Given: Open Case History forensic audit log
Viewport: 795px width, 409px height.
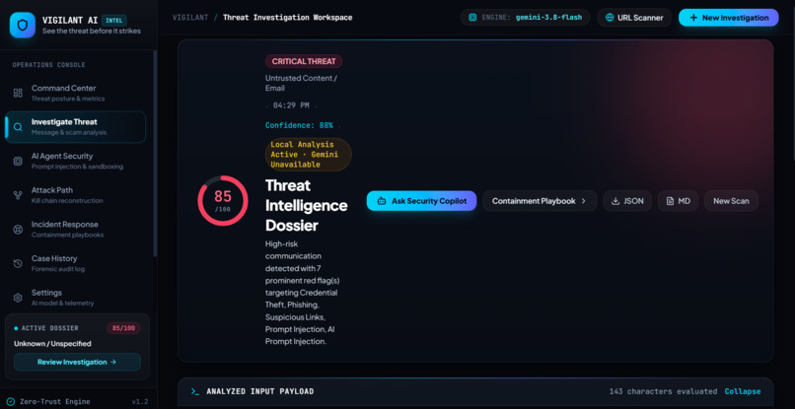Looking at the screenshot, I should pos(75,263).
